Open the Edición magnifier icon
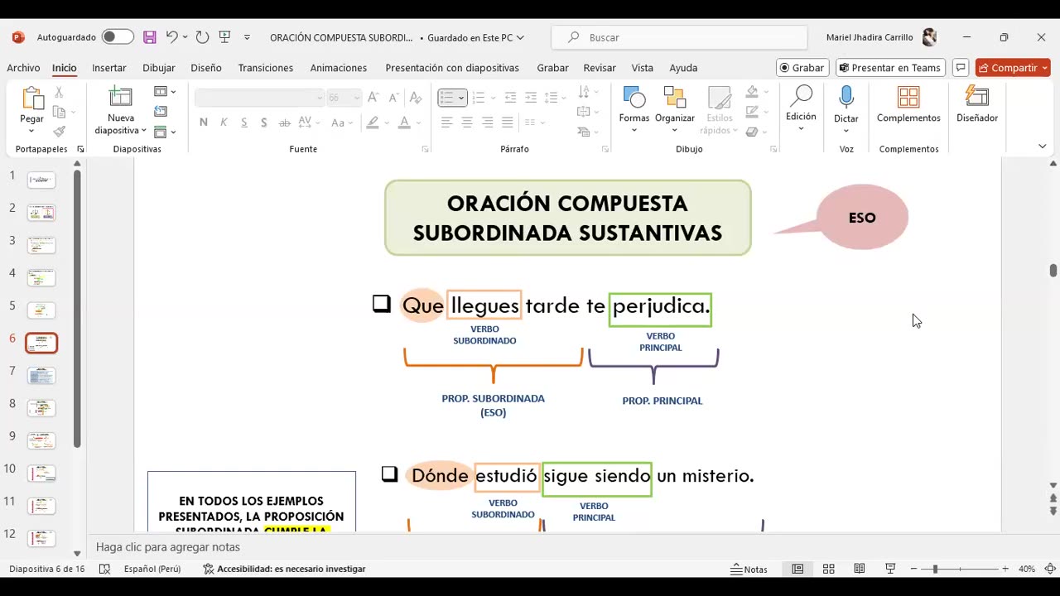 tap(801, 97)
